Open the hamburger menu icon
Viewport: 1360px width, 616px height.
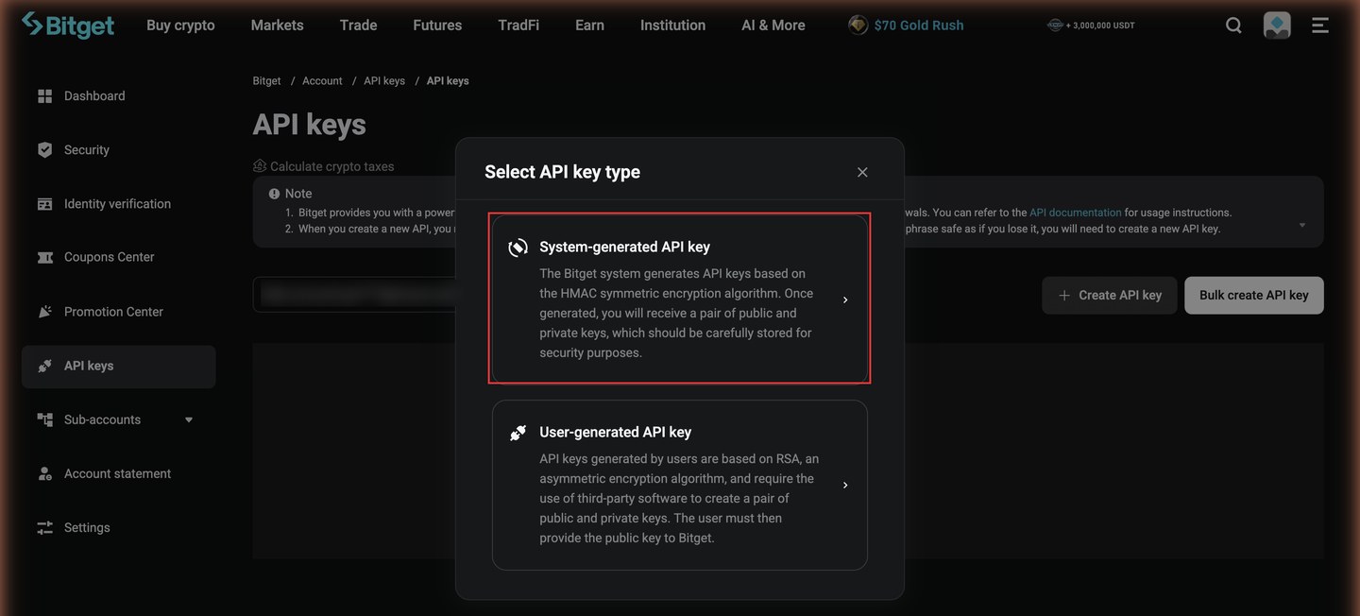point(1320,26)
